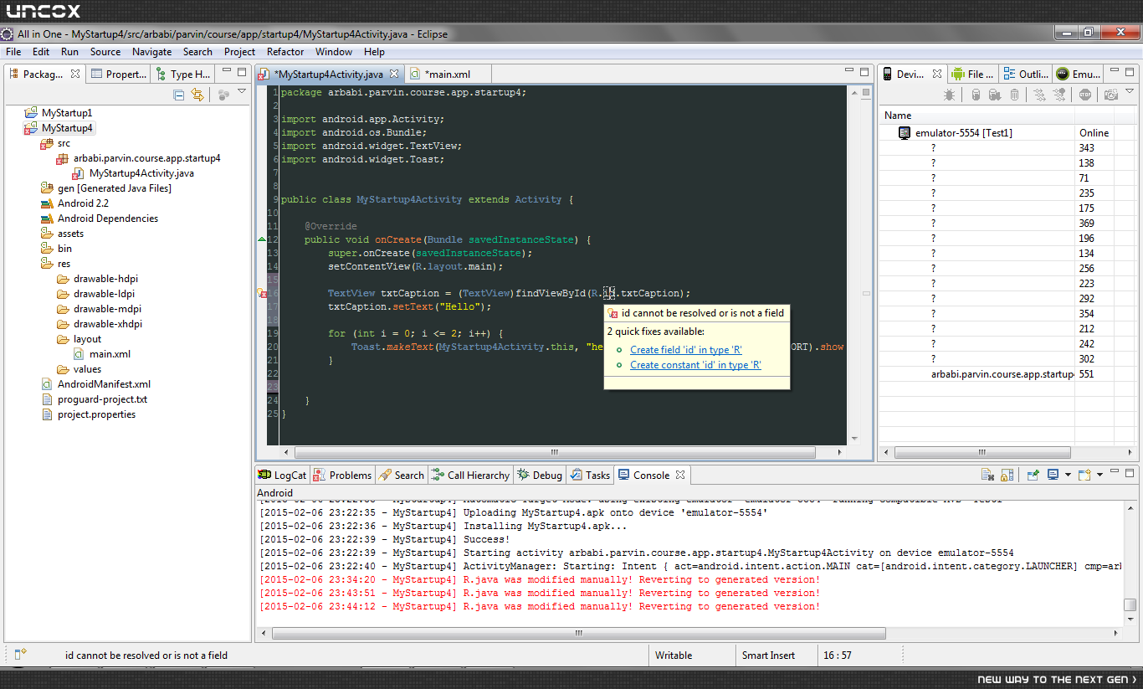Select gen [Generated Java Files] folder
Viewport: 1143px width, 689px height.
pyautogui.click(x=106, y=188)
